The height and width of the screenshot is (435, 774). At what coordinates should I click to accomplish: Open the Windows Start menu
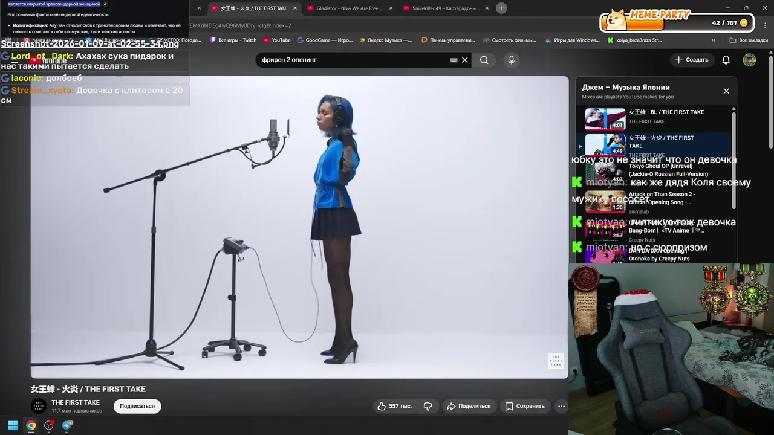coord(13,425)
